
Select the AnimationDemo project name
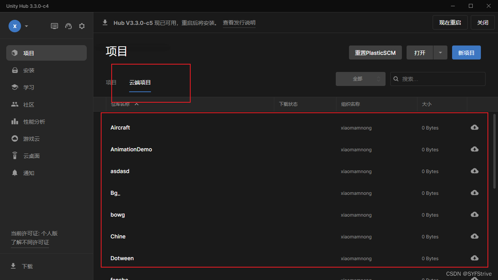pos(131,149)
